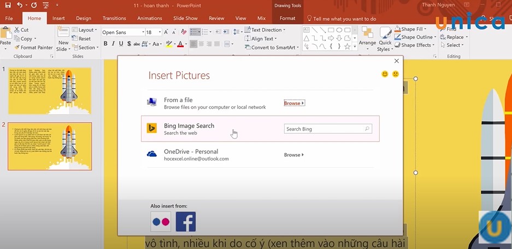Viewport: 512px width, 249px height.
Task: Click the smiley face feedback icon
Action: click(x=385, y=74)
